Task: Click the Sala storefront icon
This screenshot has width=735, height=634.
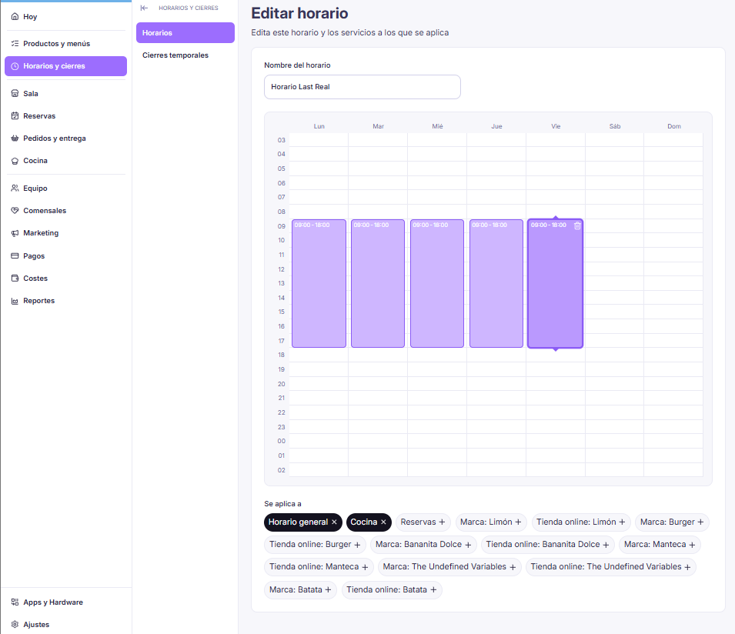Action: tap(15, 93)
